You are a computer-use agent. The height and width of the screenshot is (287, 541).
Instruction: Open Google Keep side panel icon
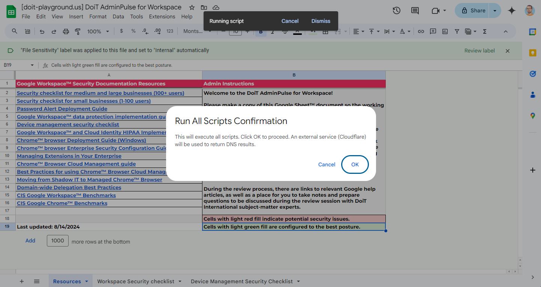tap(532, 53)
